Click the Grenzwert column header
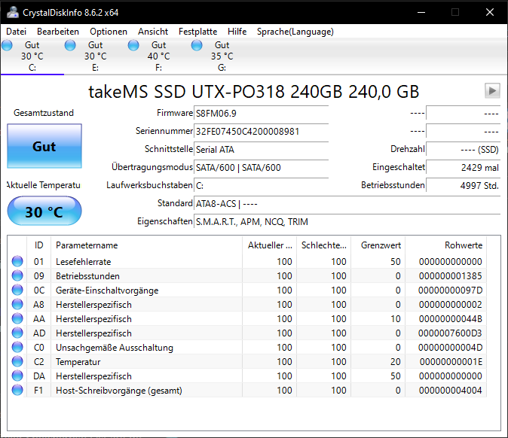Screen dimensions: 508x438 pos(378,245)
